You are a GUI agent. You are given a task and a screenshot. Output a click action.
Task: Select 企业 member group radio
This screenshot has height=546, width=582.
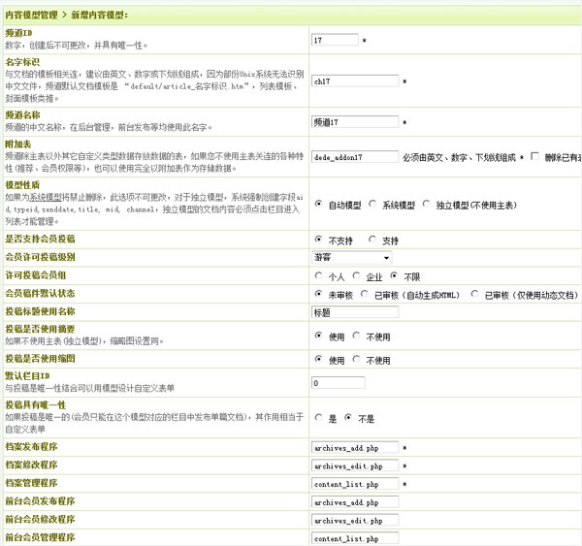tap(357, 276)
